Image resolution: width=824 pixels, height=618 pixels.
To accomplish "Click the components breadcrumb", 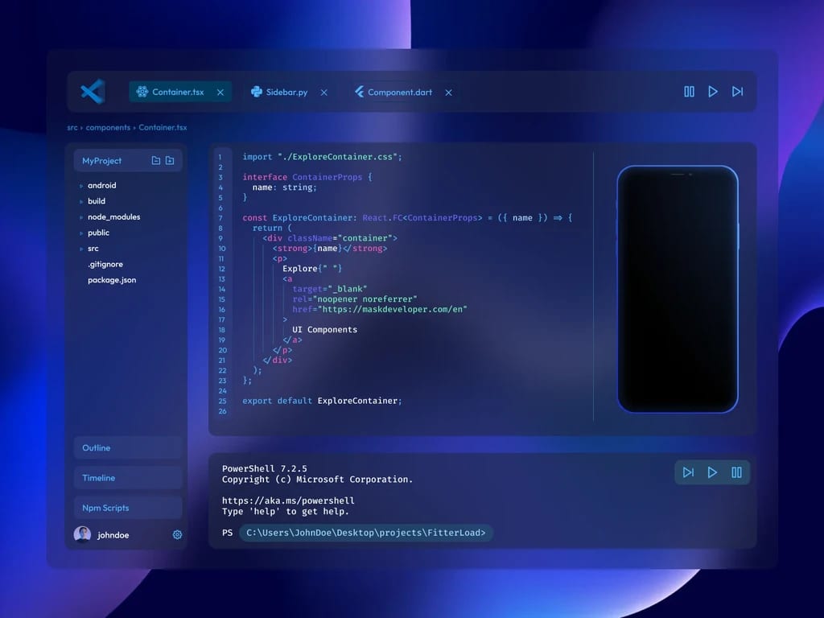I will tap(108, 127).
